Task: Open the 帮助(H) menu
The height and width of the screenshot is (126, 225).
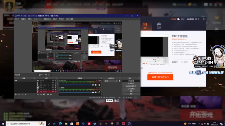Action: tap(61, 19)
